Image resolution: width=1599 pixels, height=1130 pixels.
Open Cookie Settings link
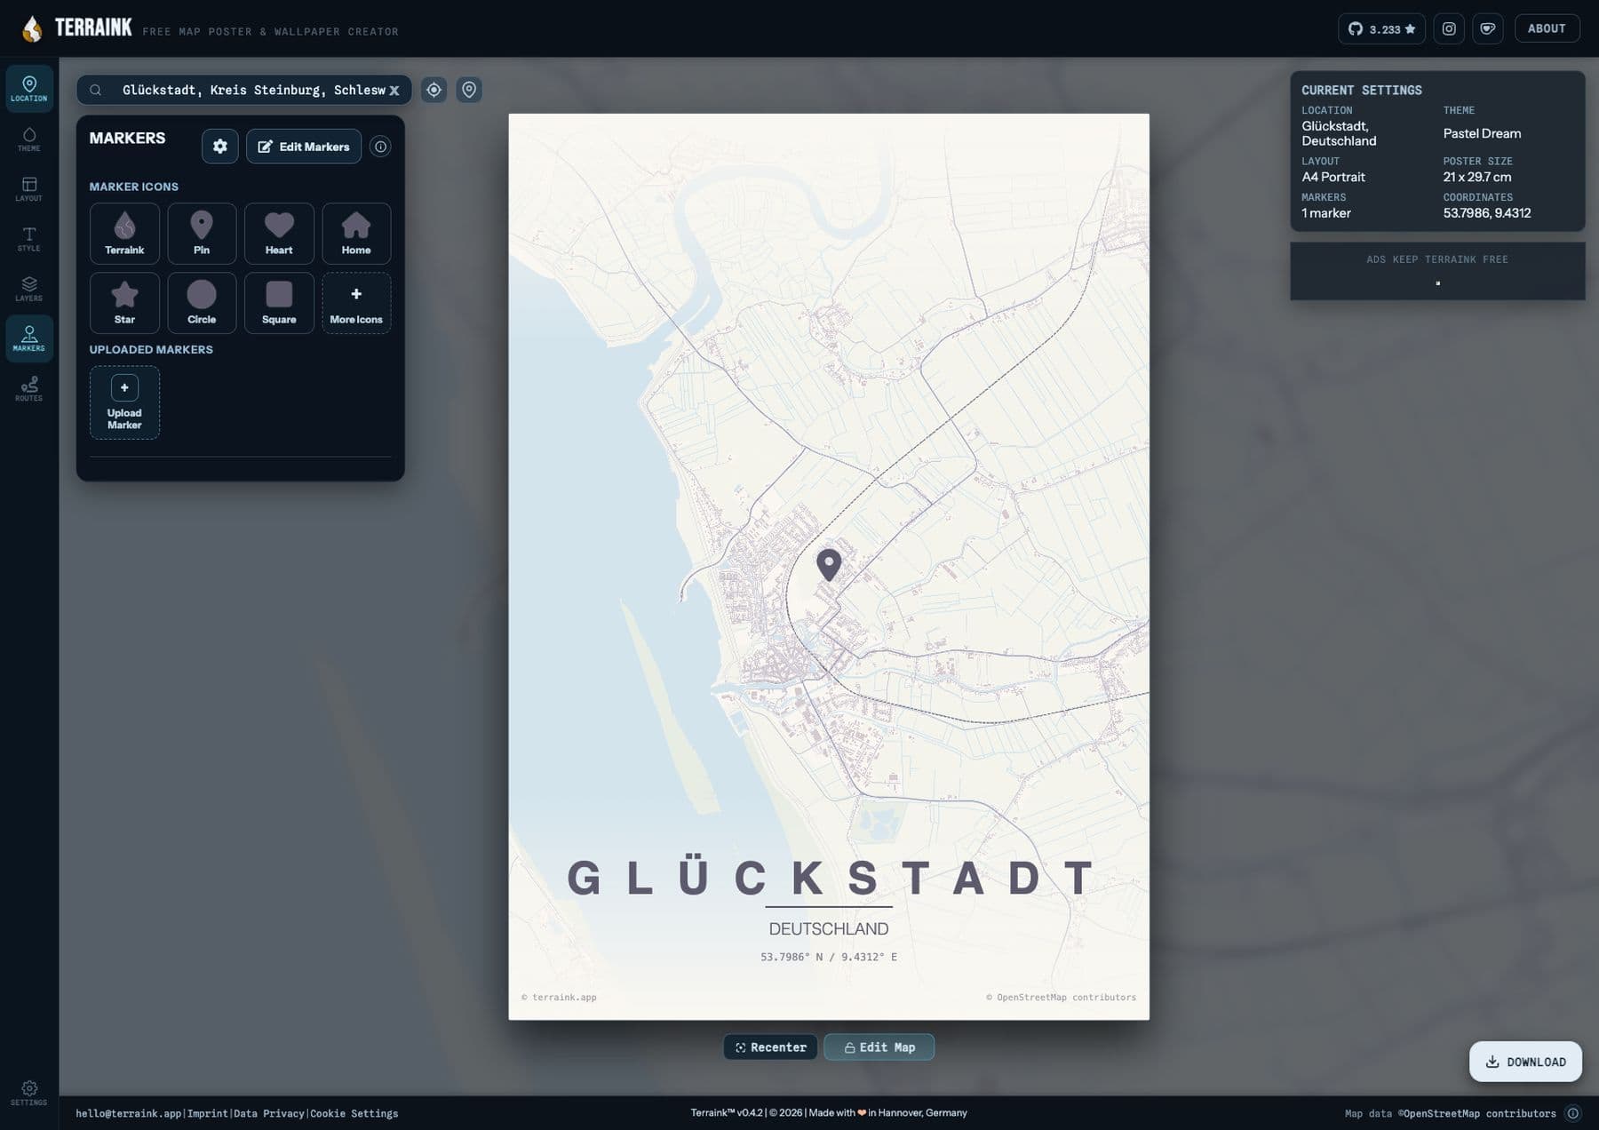click(354, 1113)
